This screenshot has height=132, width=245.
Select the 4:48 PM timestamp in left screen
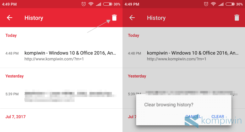(12, 53)
